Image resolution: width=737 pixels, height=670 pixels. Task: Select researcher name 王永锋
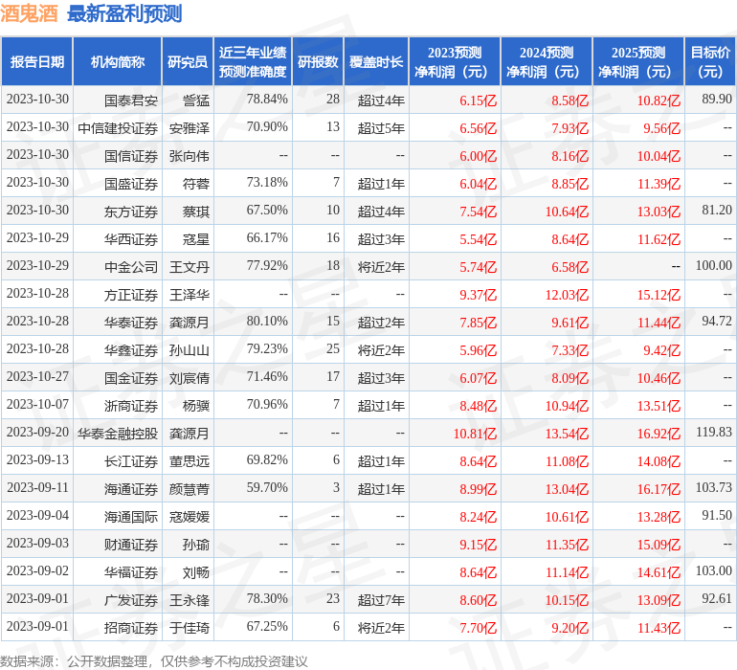tap(190, 599)
